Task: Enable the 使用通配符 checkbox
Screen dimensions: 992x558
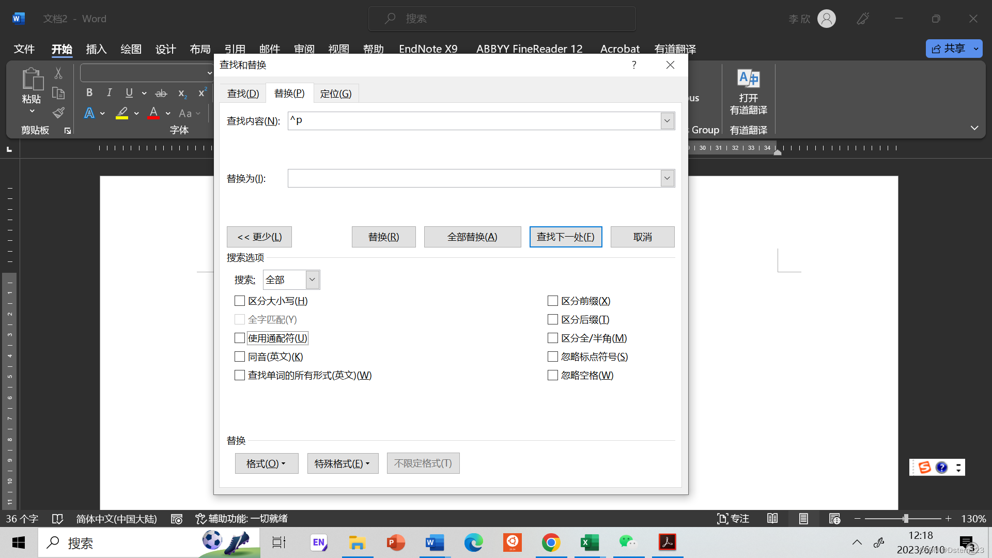Action: click(x=240, y=338)
